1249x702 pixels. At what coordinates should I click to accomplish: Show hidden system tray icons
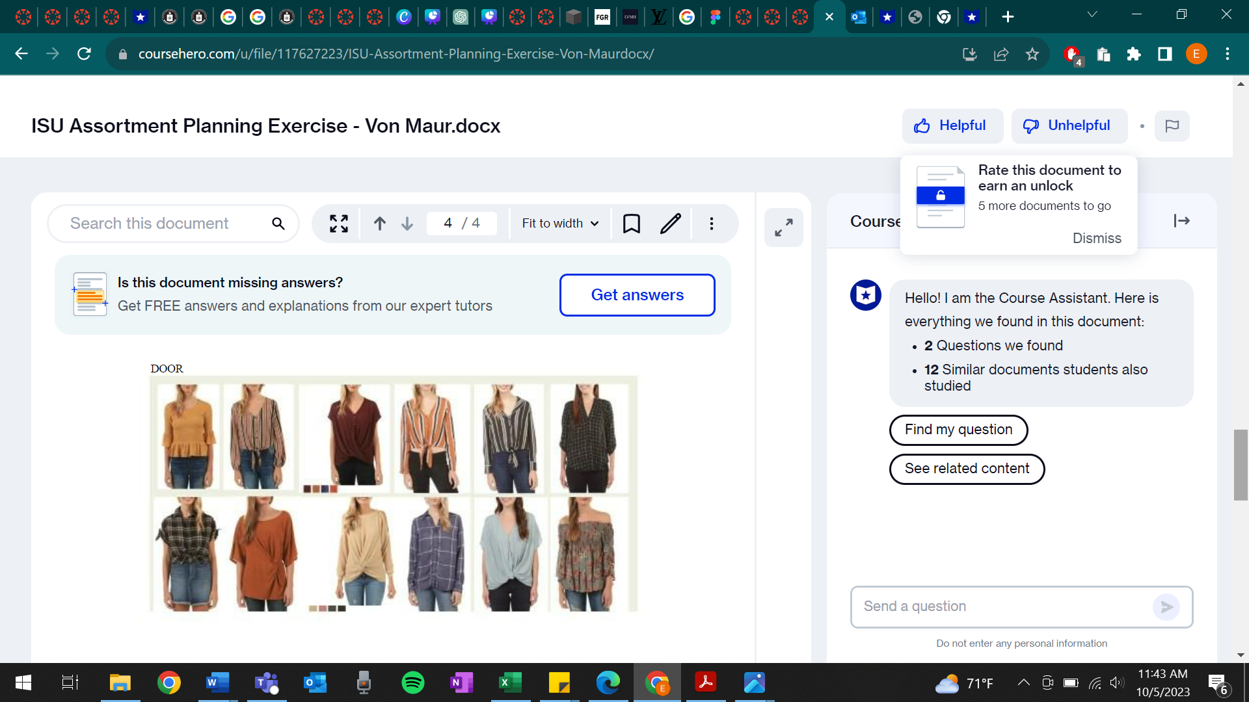tap(1023, 682)
